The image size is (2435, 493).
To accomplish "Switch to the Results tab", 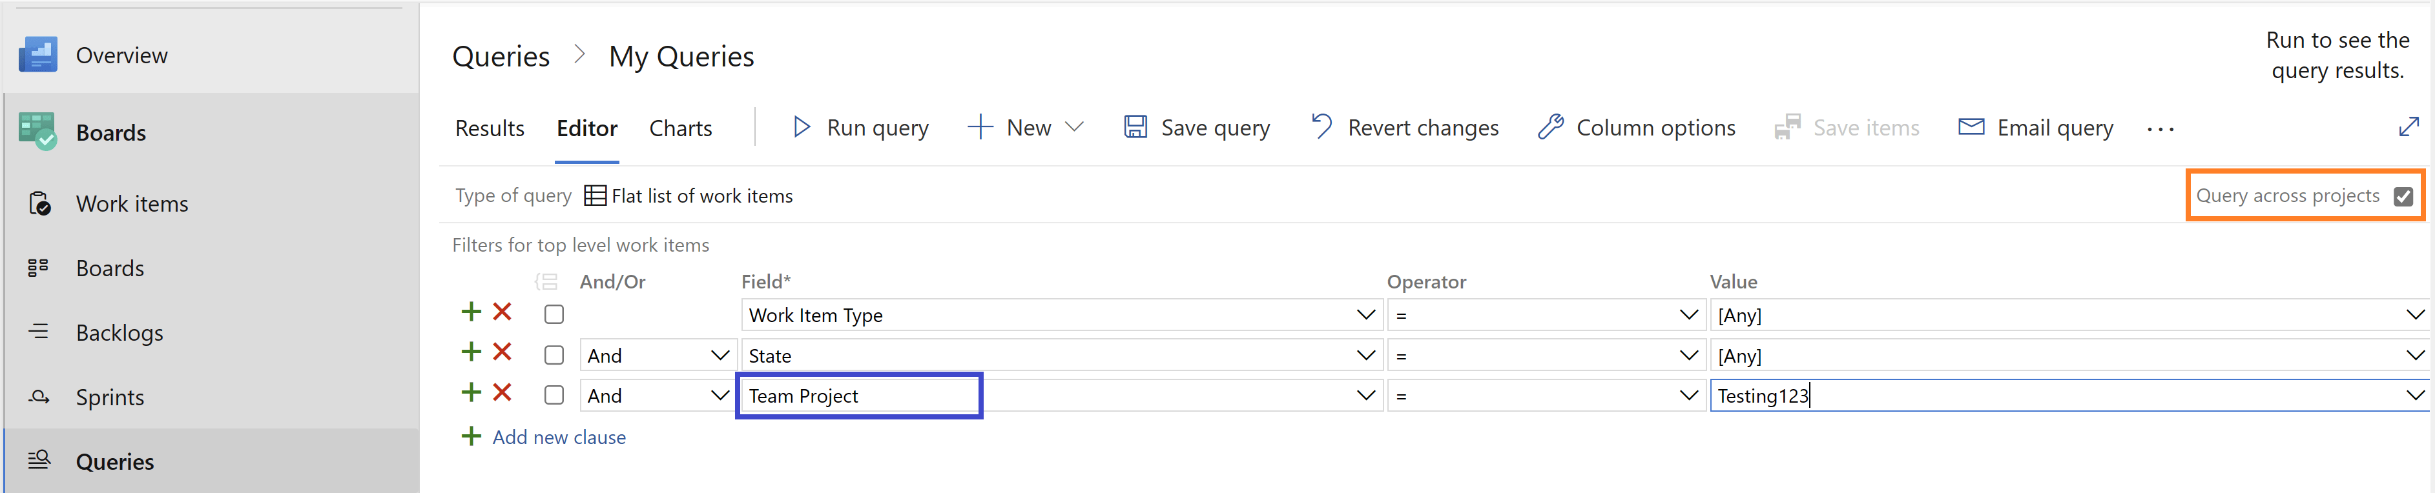I will tap(490, 128).
